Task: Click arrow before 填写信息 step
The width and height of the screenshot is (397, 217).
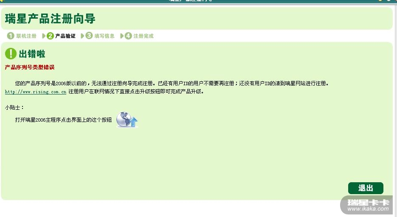Action: [82, 36]
